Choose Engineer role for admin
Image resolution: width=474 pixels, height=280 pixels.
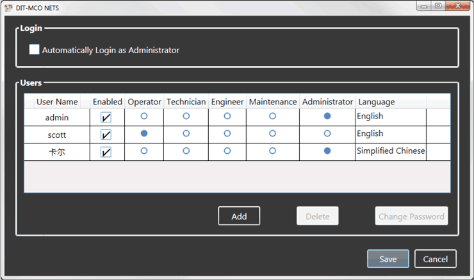(x=227, y=117)
